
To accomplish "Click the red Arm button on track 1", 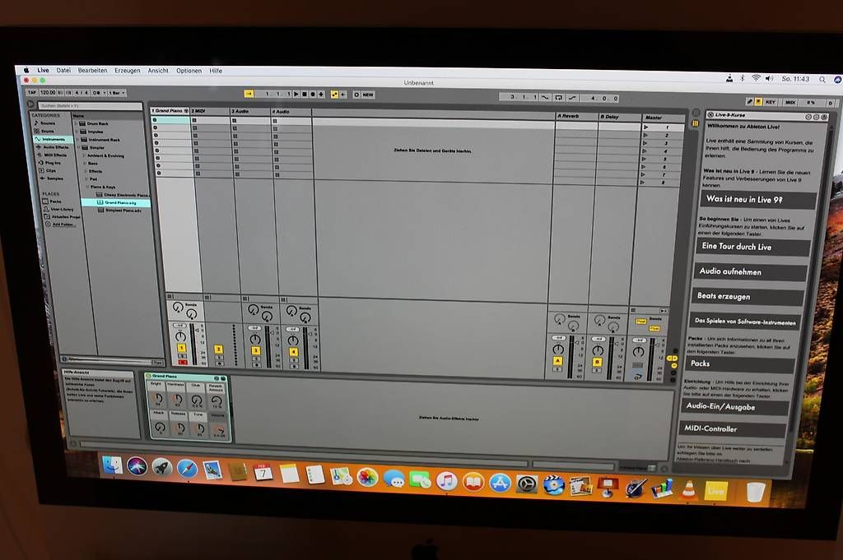I will (182, 363).
